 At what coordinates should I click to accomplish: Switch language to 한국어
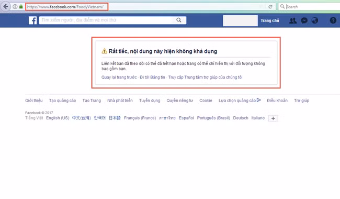point(100,118)
